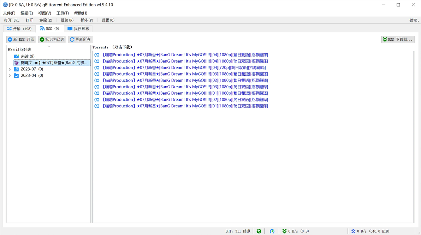Expand the 2023-07 (0) folder arrow

tap(10, 69)
